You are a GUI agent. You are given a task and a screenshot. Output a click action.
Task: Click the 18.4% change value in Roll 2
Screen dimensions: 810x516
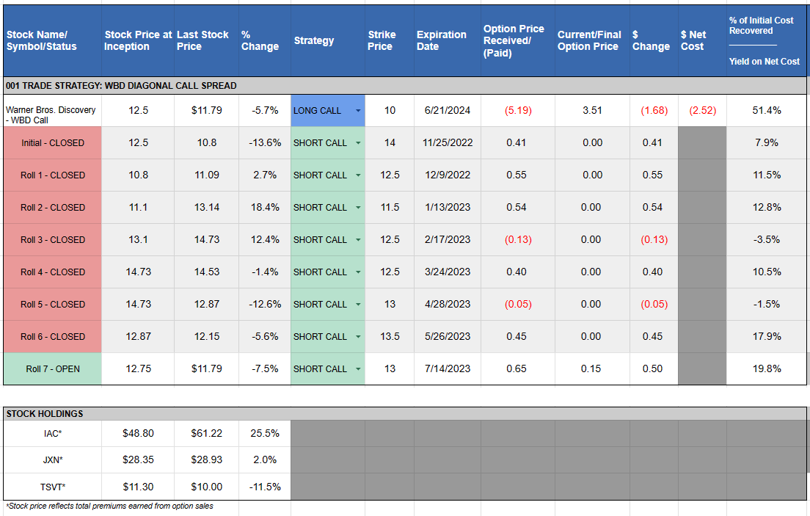(265, 208)
